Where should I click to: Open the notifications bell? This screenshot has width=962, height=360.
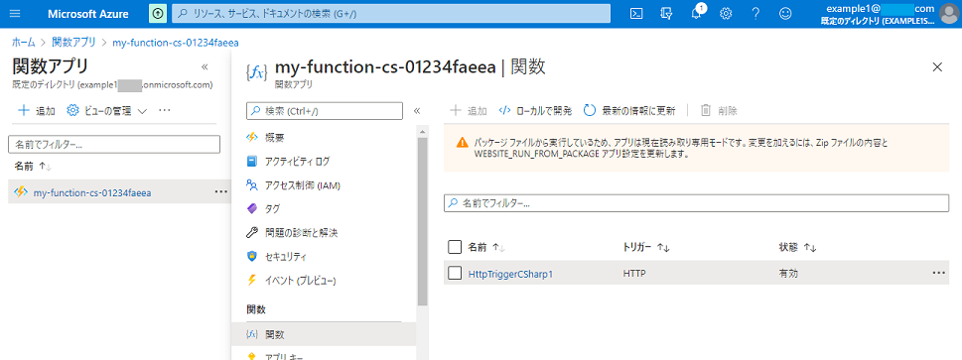696,14
